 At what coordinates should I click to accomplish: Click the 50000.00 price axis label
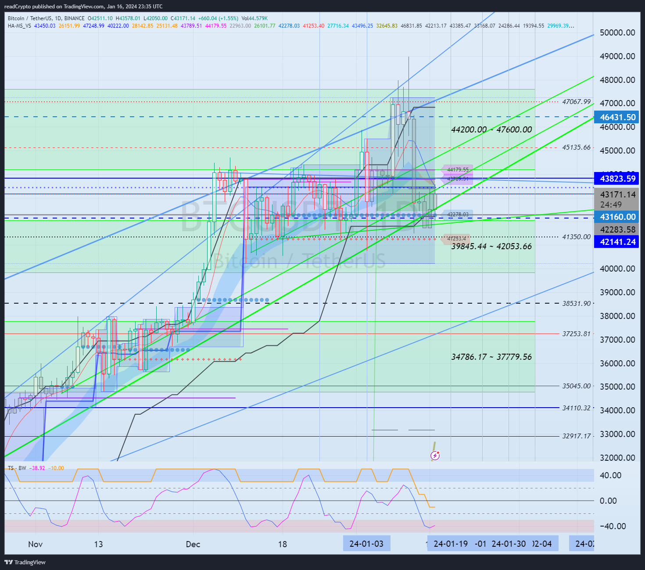coord(618,32)
